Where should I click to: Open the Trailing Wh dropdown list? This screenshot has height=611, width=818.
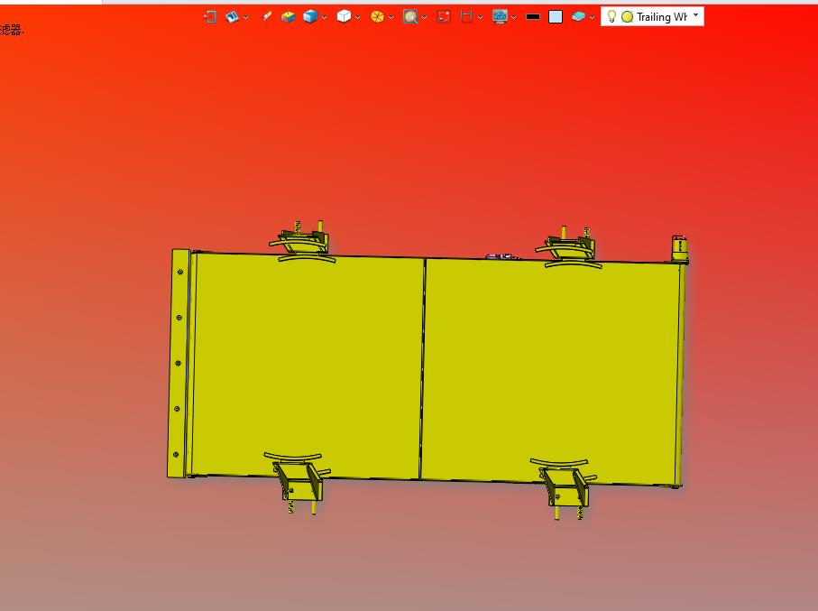tap(695, 15)
